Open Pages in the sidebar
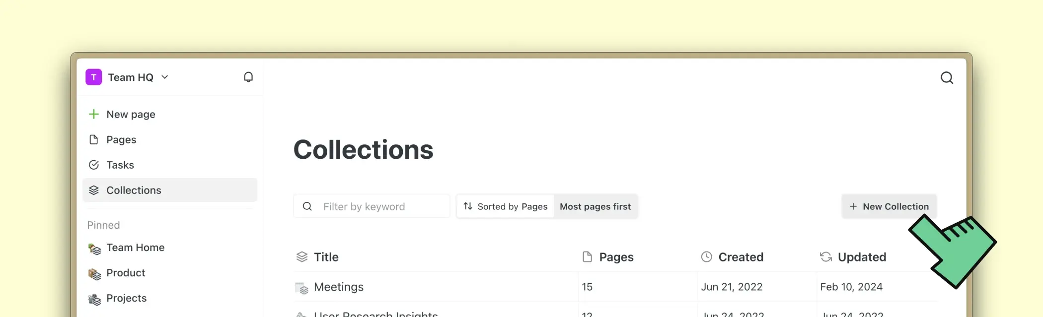1043x317 pixels. point(121,140)
